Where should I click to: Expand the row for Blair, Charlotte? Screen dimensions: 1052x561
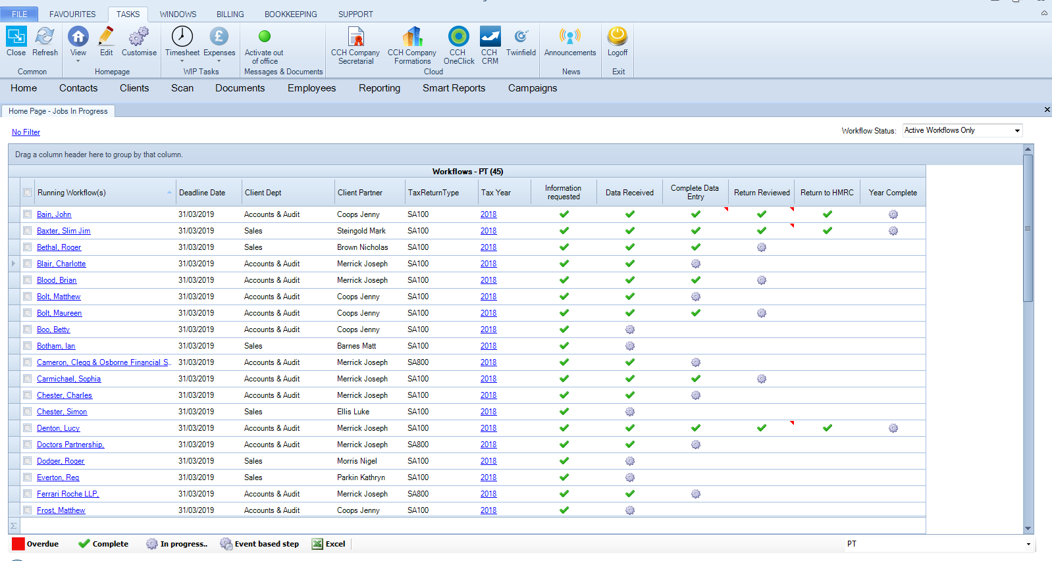click(x=13, y=264)
